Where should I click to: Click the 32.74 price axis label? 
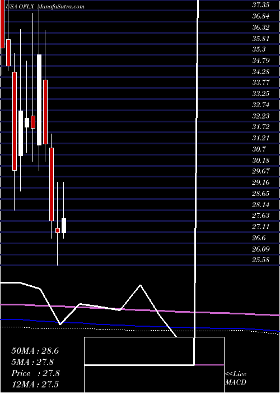click(x=261, y=105)
